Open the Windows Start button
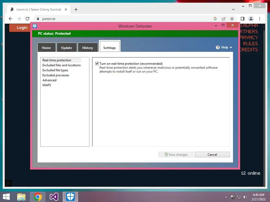The image size is (270, 202). click(x=6, y=197)
